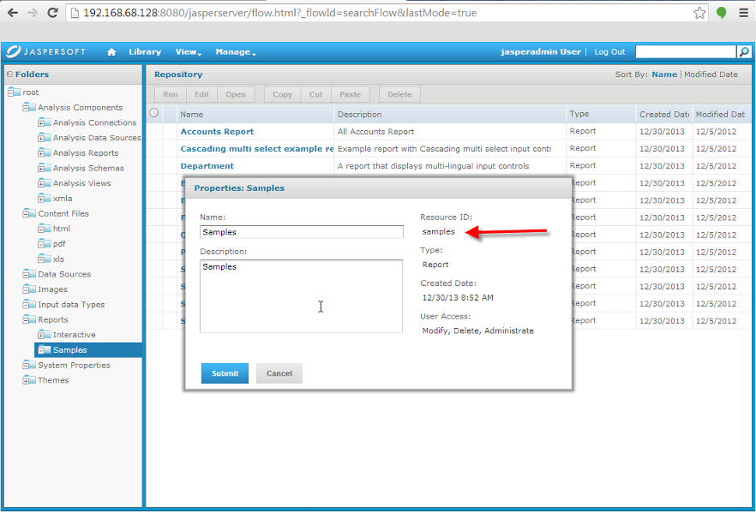Click the search magnifier button
The height and width of the screenshot is (512, 756).
[744, 52]
